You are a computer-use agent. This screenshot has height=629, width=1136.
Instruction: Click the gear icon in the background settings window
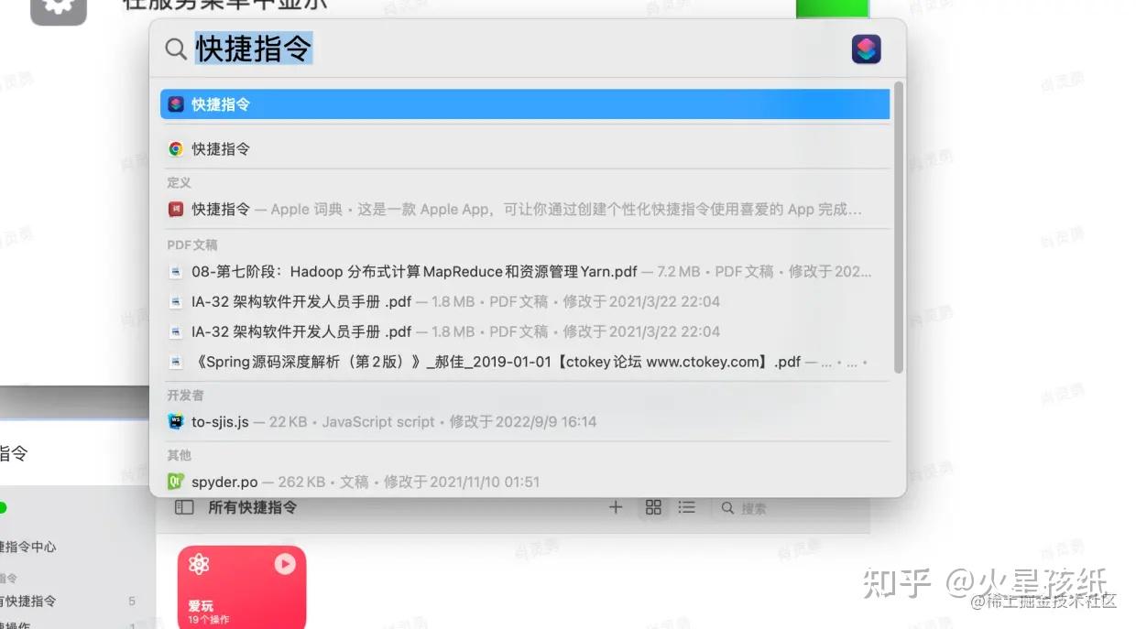tap(59, 7)
